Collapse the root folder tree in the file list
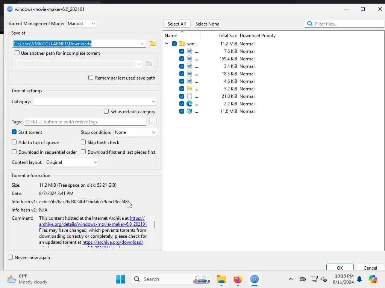 [x=167, y=43]
